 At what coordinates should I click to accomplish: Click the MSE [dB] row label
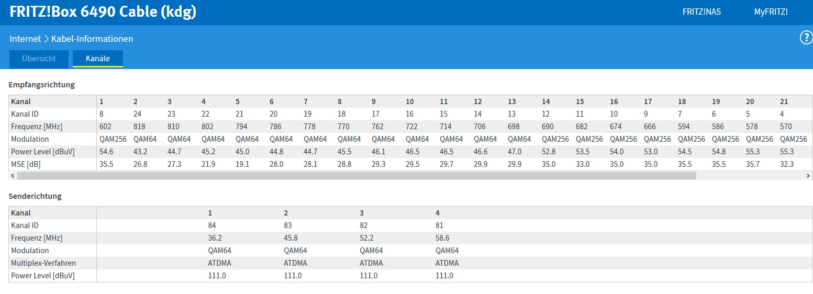point(26,164)
